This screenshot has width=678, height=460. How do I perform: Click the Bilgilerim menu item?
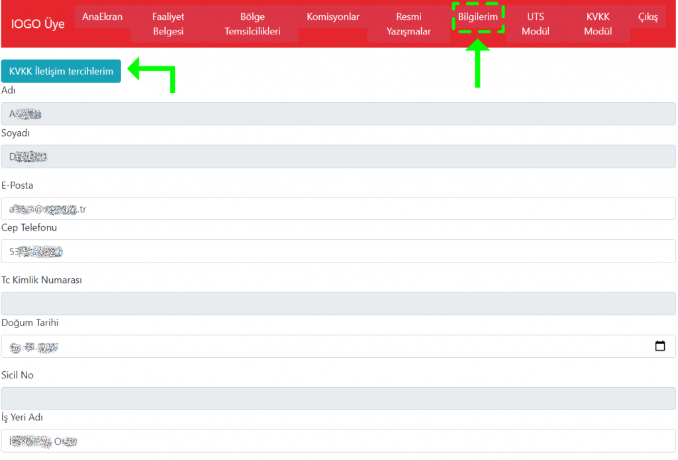pyautogui.click(x=478, y=17)
